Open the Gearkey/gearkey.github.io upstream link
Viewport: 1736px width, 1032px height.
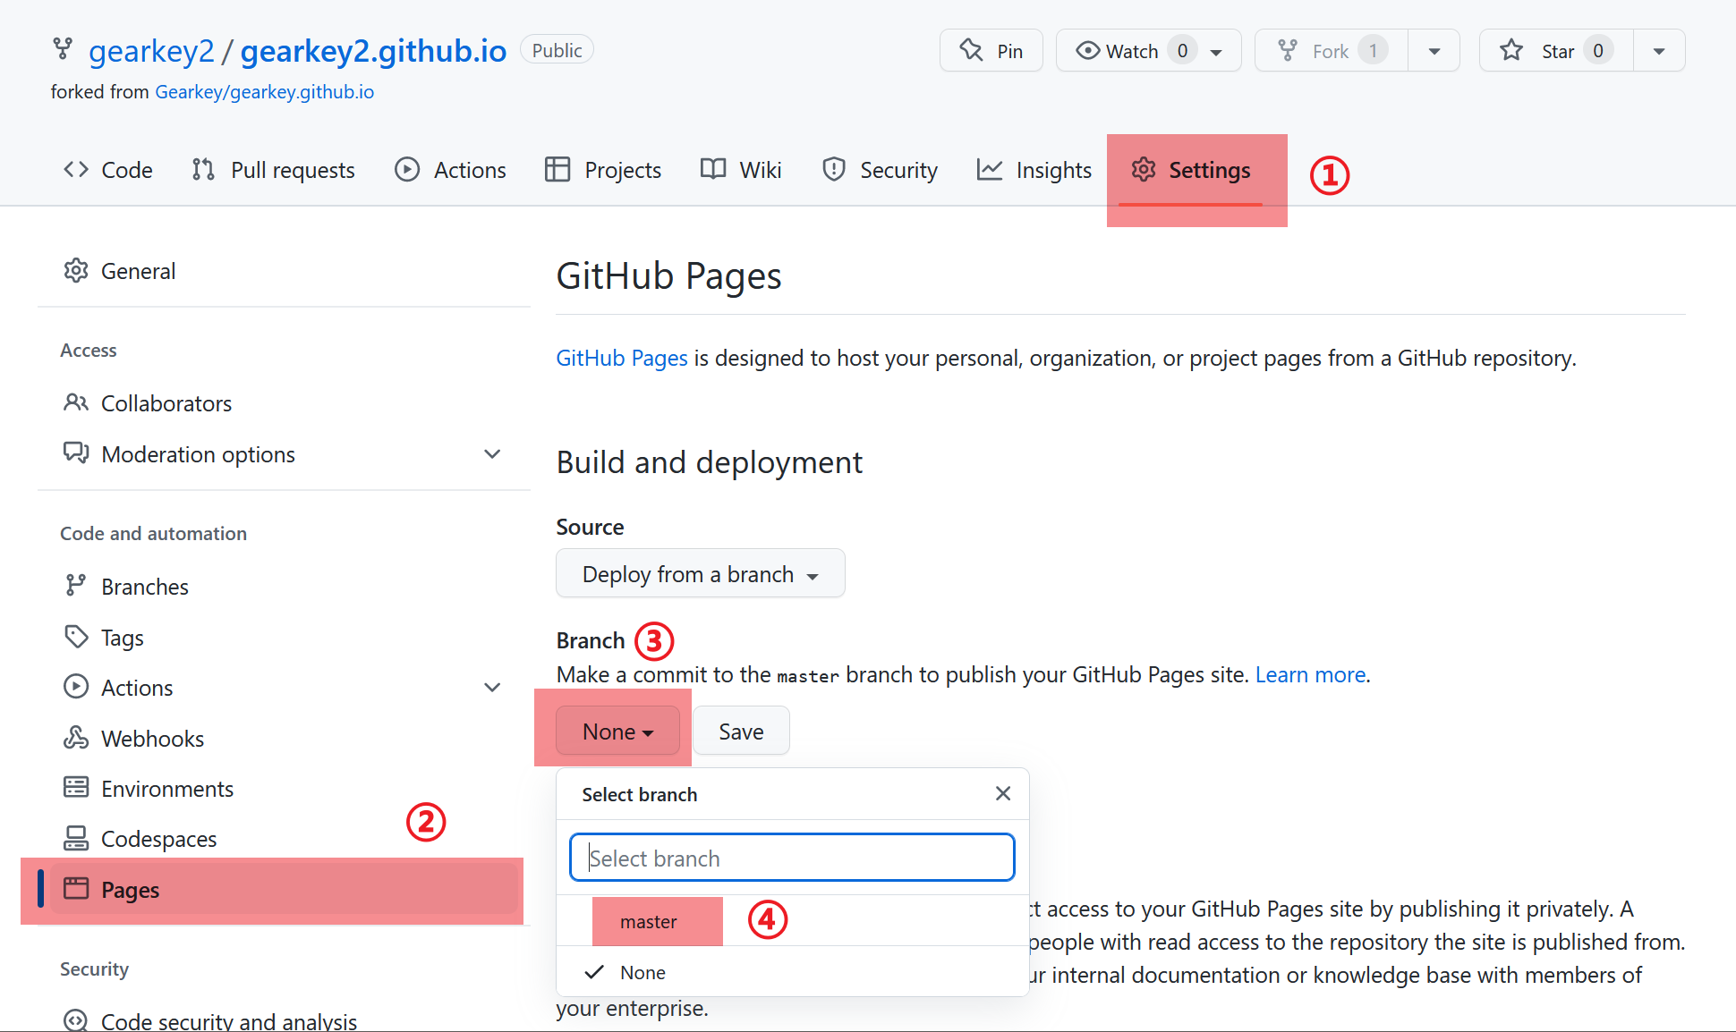(265, 92)
